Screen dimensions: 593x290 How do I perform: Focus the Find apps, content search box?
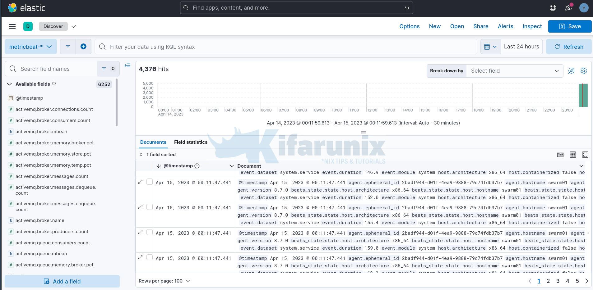297,8
